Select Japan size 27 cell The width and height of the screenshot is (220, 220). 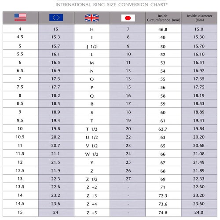[128, 179]
